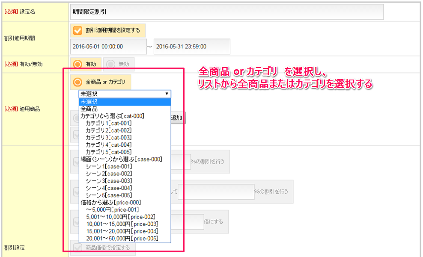Select the 全商品 or カテゴリ radio option

click(x=78, y=82)
